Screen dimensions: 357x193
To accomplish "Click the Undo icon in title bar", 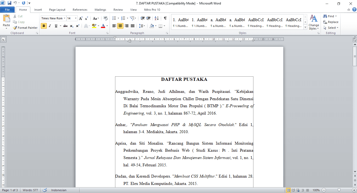I will [15, 3].
